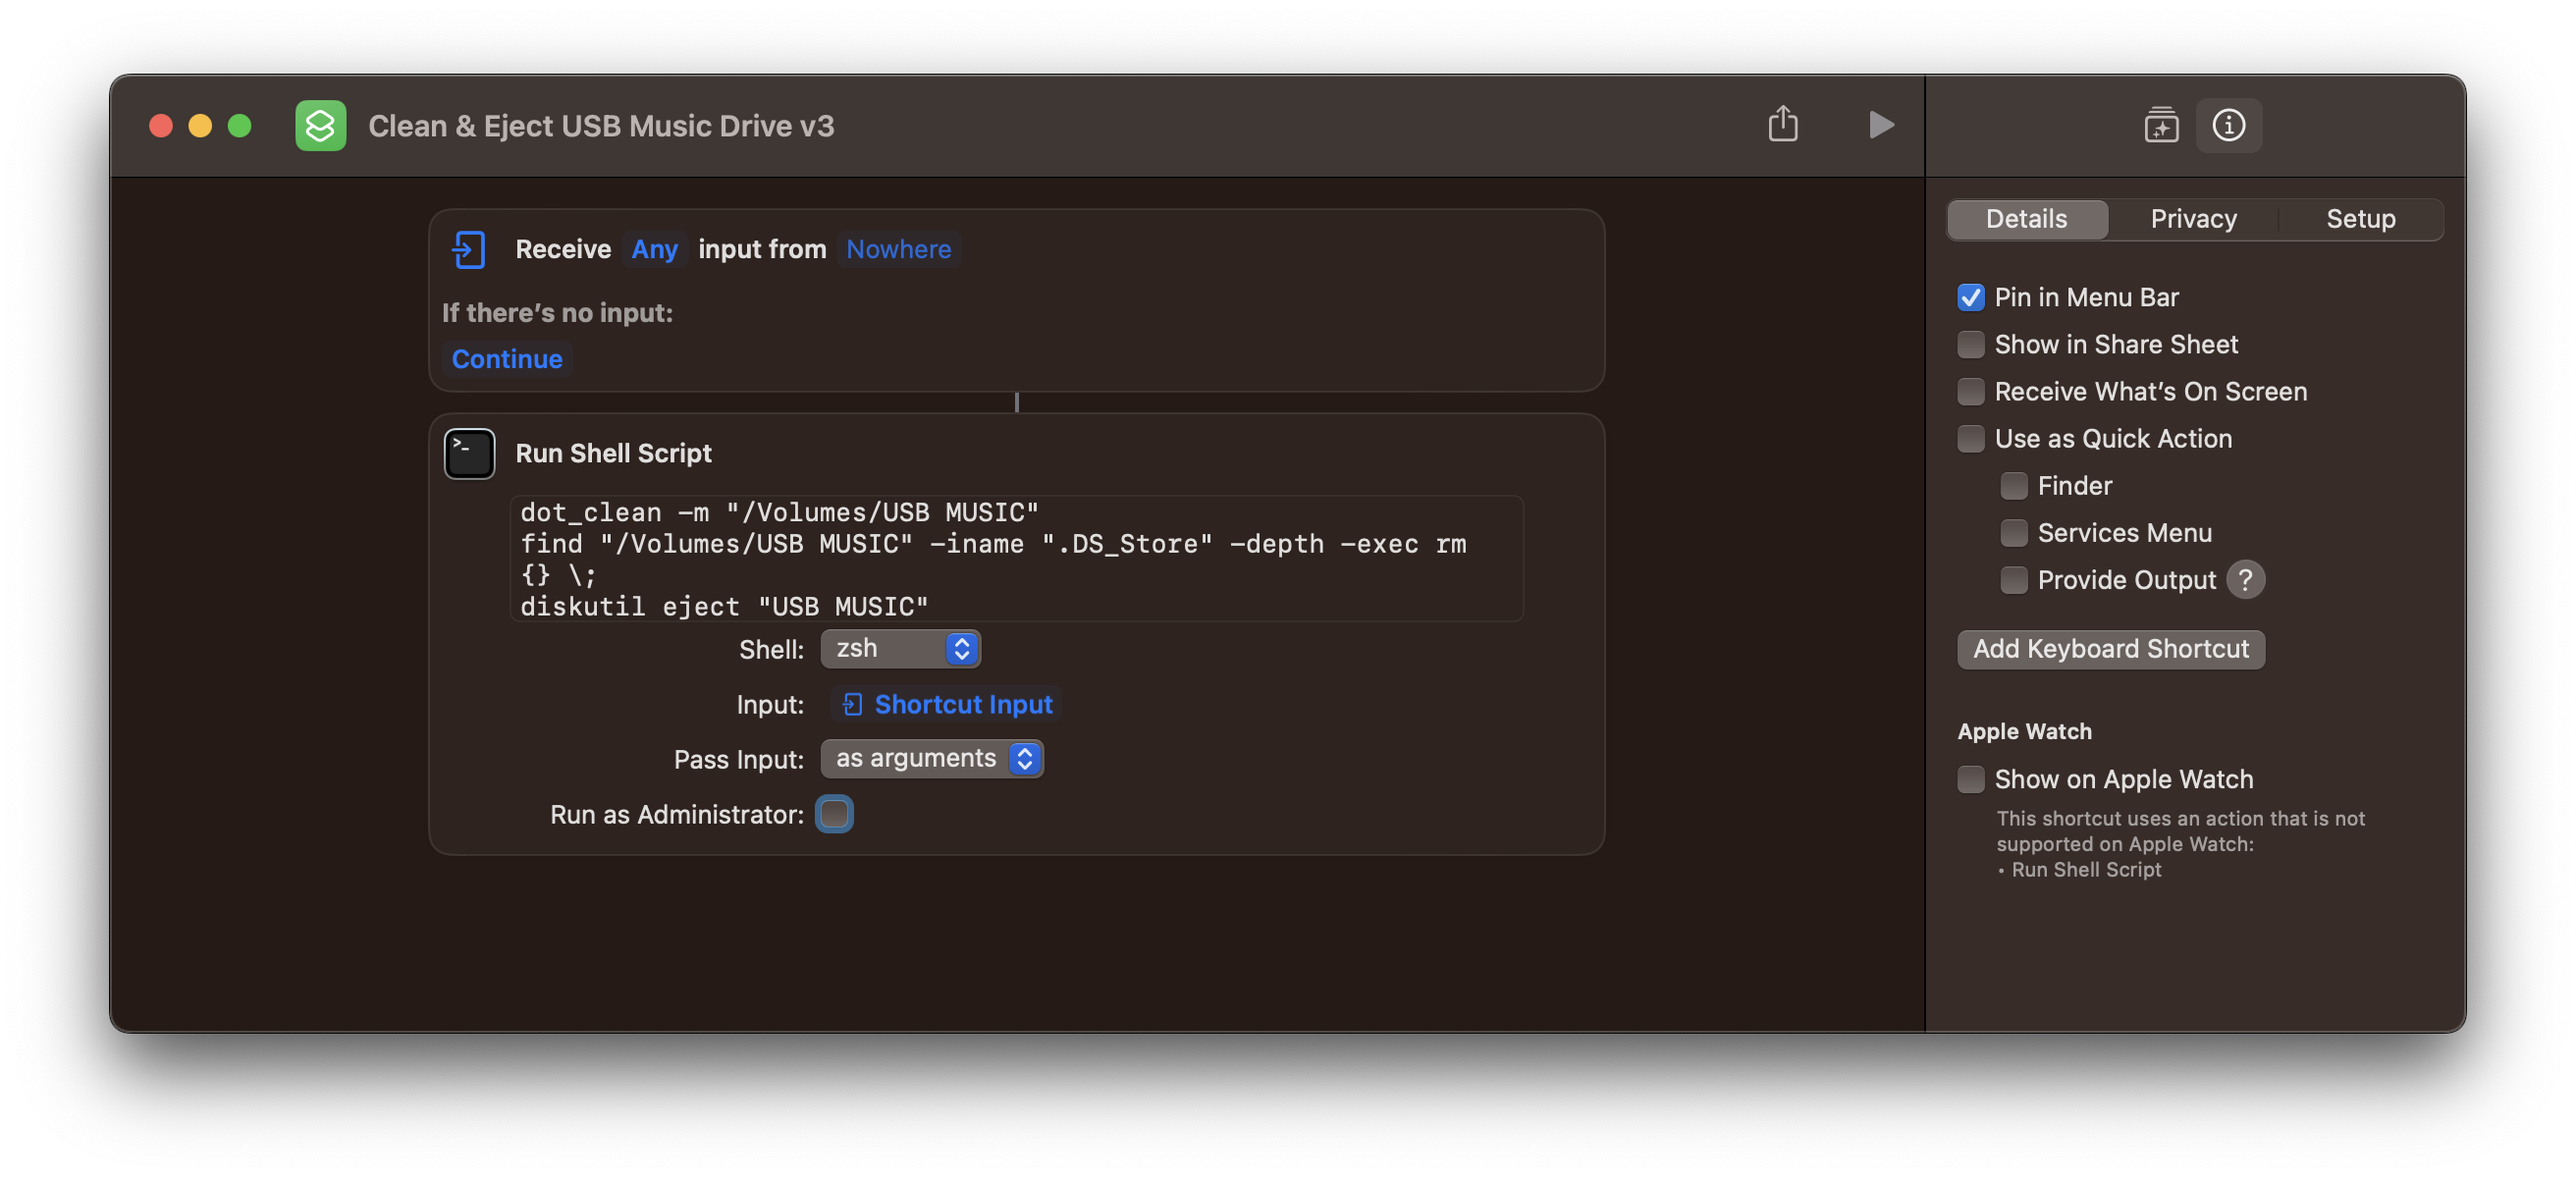Click the Run Shell Script terminal icon

coord(469,454)
